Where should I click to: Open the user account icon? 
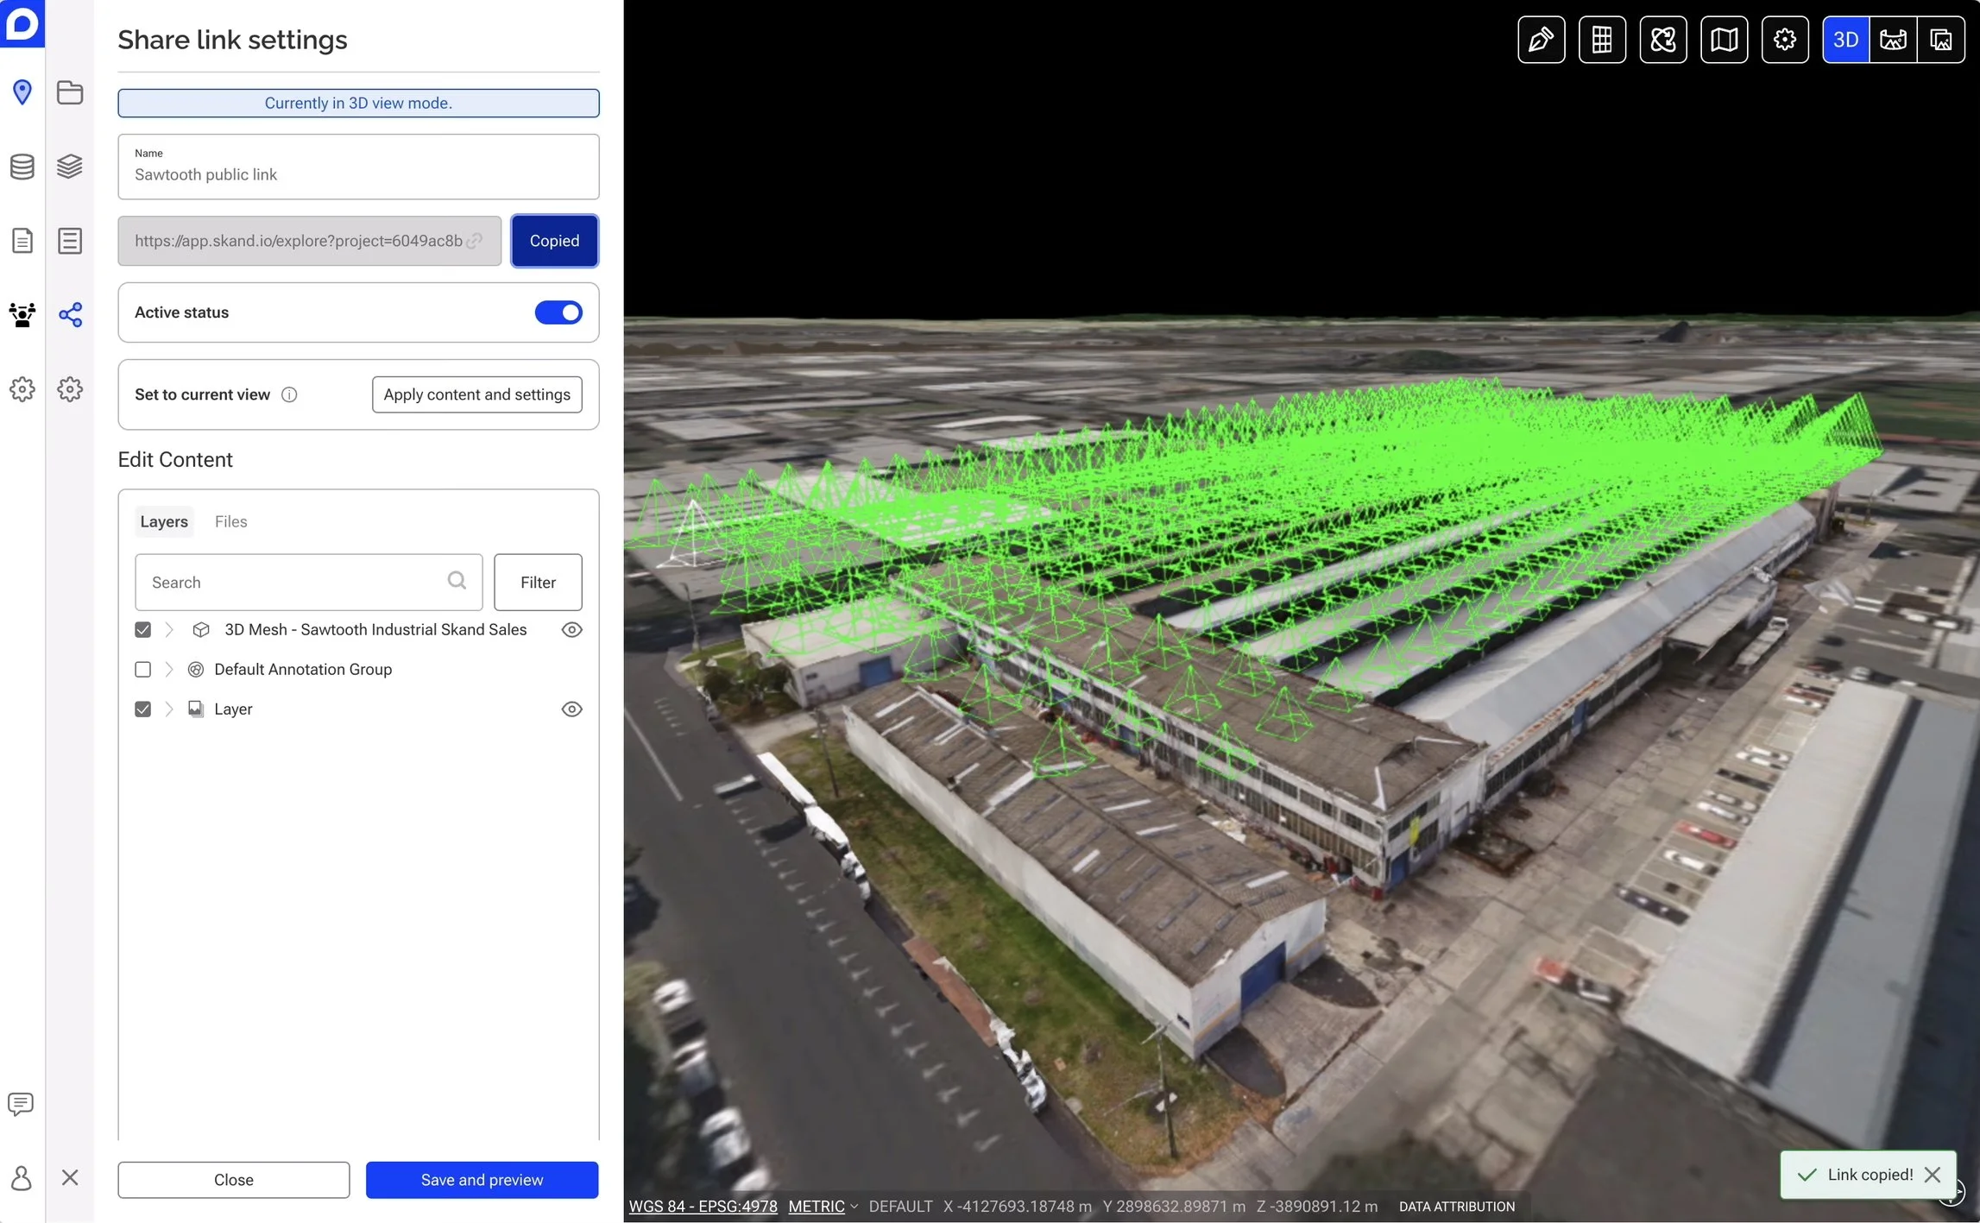[22, 1177]
